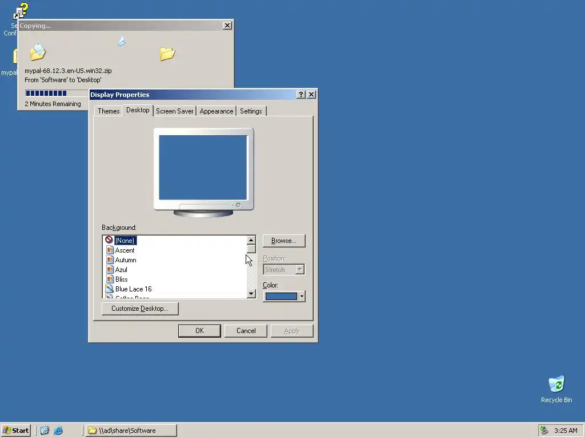This screenshot has height=438, width=585.
Task: Pick the Azul background
Action: point(121,270)
